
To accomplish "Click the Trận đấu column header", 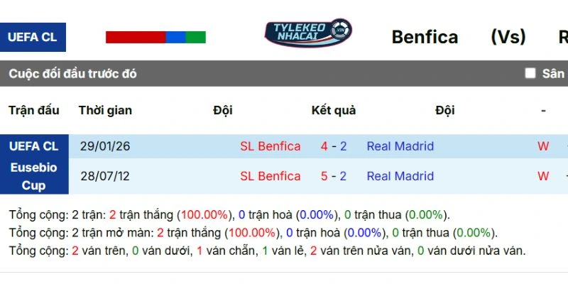I will click(x=34, y=110).
